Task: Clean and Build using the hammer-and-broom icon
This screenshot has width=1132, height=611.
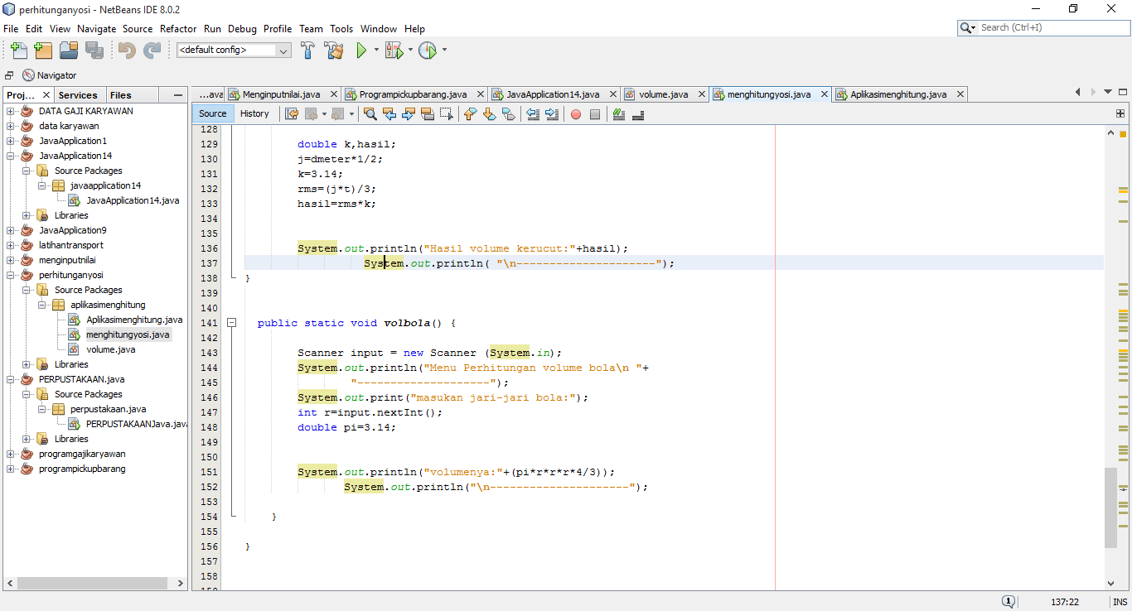Action: click(333, 50)
